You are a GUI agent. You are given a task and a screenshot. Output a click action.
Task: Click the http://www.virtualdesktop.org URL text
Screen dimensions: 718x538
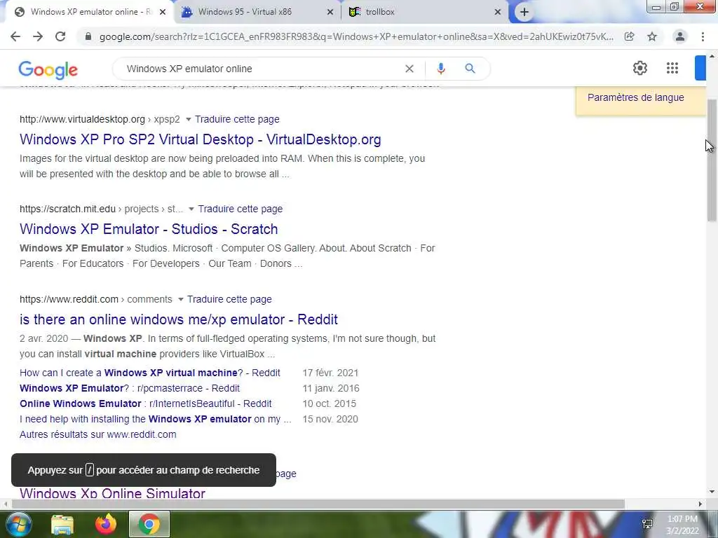pyautogui.click(x=83, y=119)
